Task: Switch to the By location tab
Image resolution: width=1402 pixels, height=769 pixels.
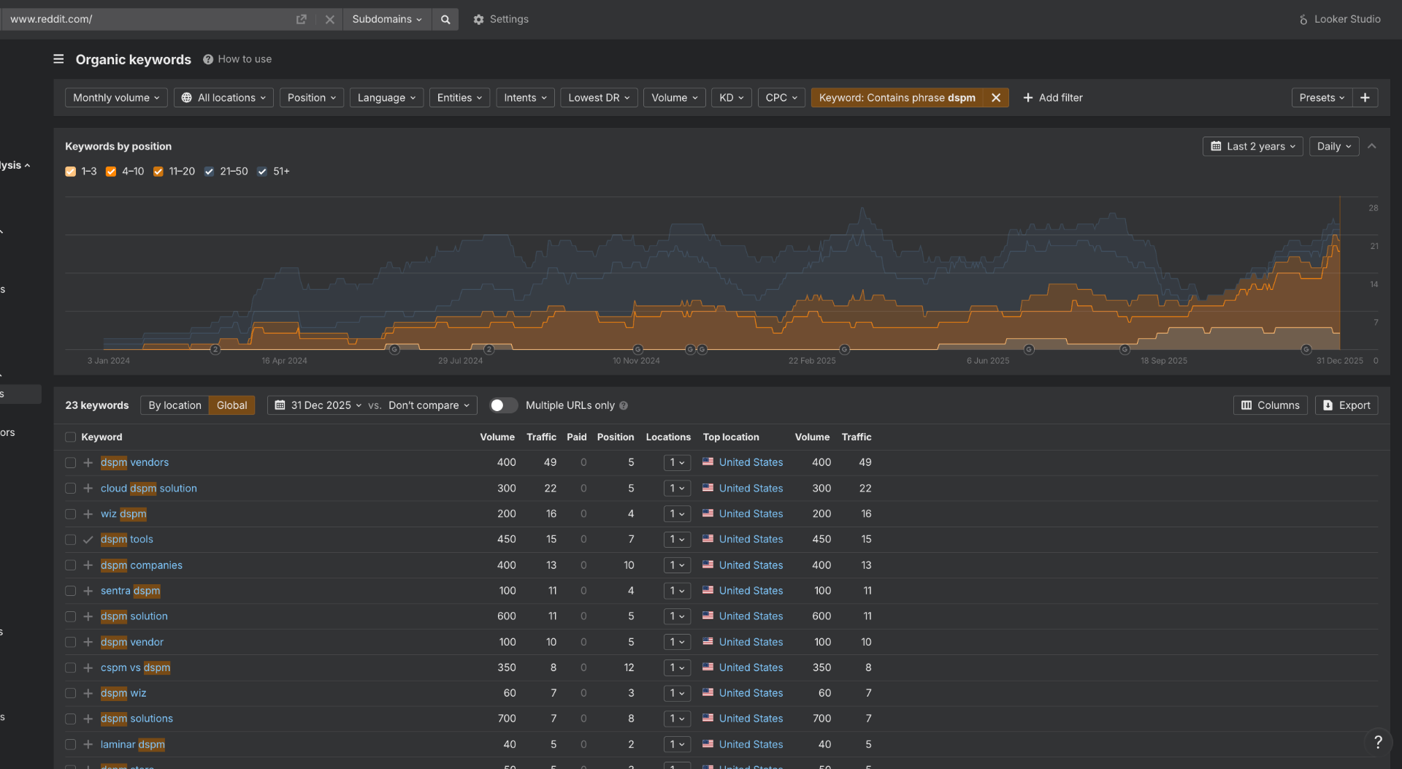Action: pyautogui.click(x=174, y=405)
